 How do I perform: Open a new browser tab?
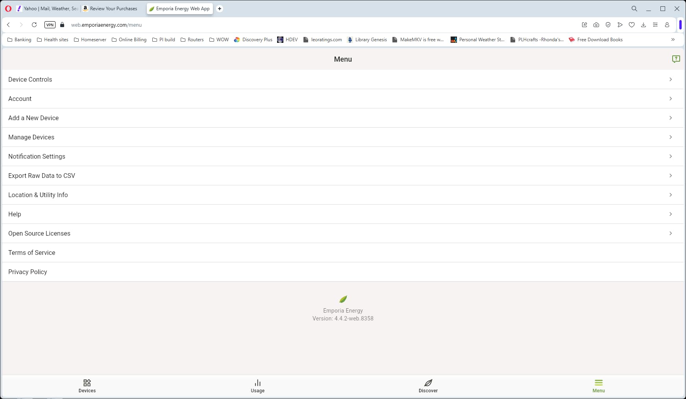click(x=220, y=9)
